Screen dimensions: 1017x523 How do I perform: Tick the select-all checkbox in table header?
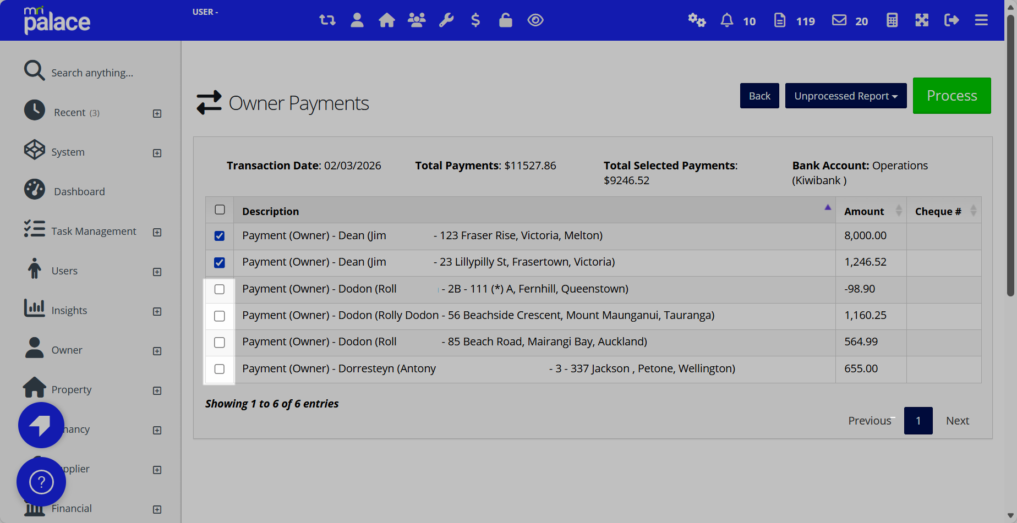[x=220, y=210]
